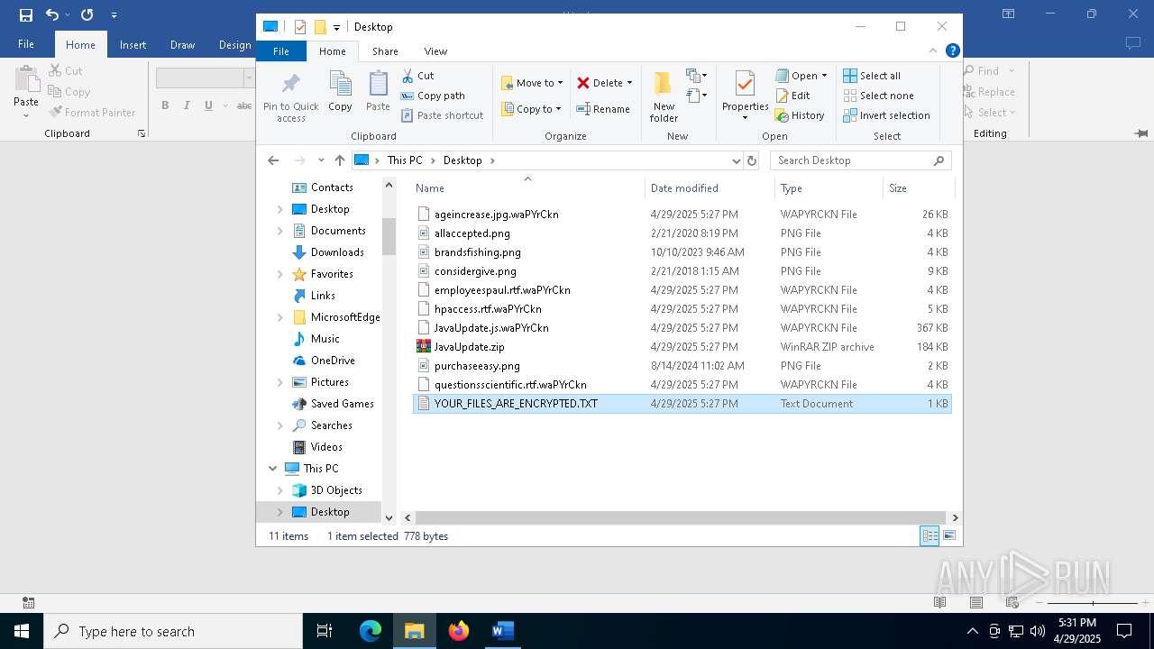Click Invert selection
Screen dimensions: 1154x649
[887, 115]
